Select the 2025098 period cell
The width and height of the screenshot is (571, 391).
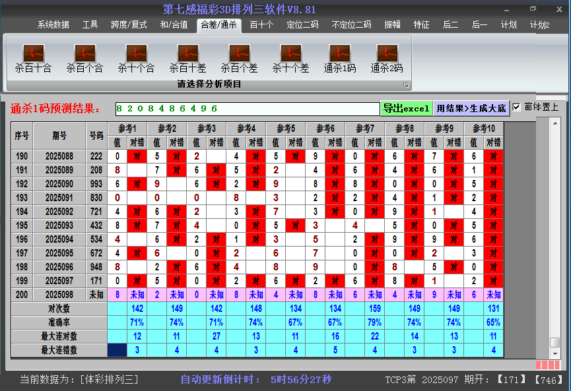point(59,295)
